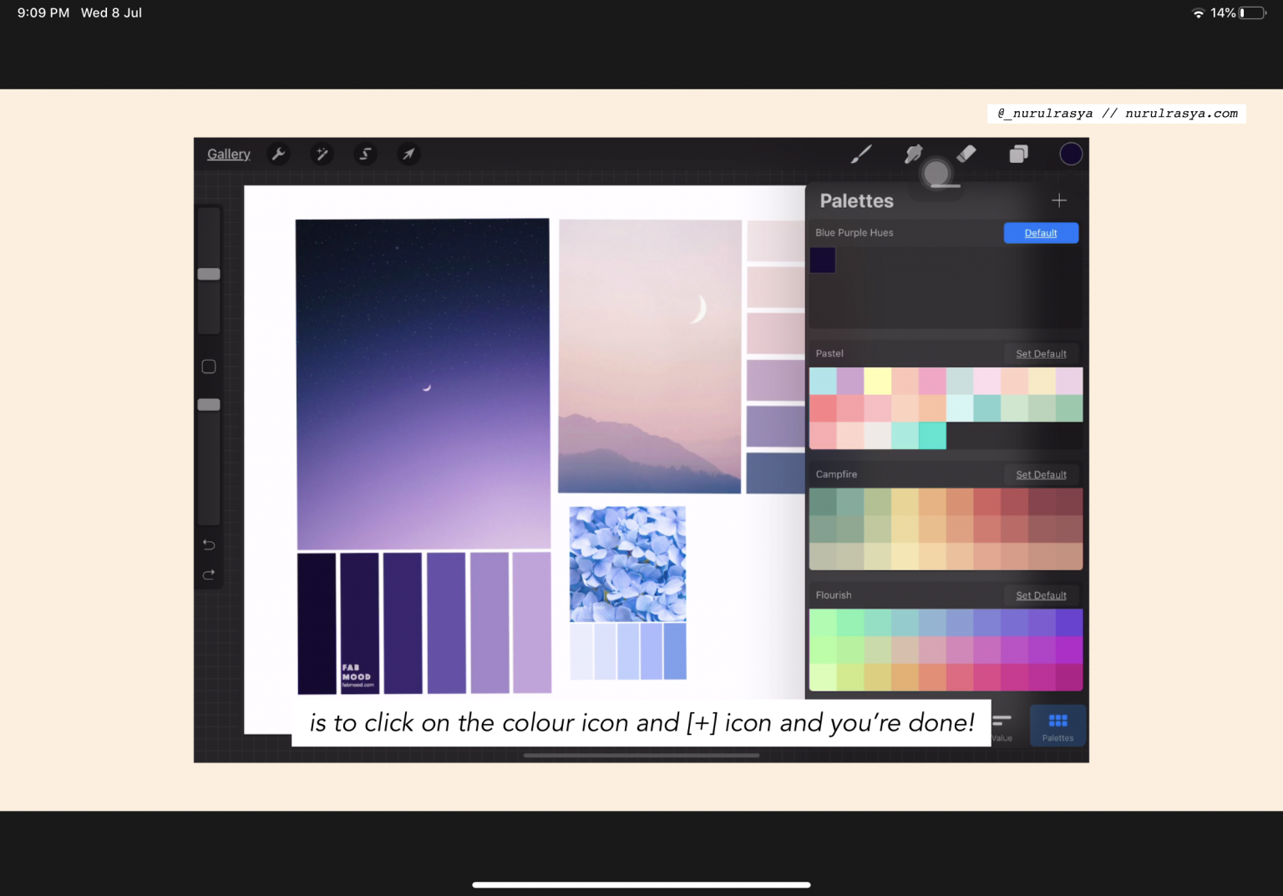The image size is (1283, 896).
Task: Open the Layers panel
Action: (x=1018, y=154)
